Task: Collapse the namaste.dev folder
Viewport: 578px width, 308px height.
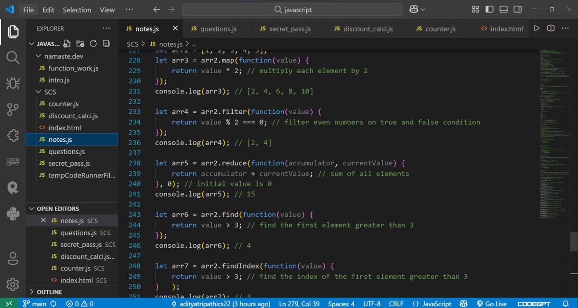Action: tap(39, 56)
